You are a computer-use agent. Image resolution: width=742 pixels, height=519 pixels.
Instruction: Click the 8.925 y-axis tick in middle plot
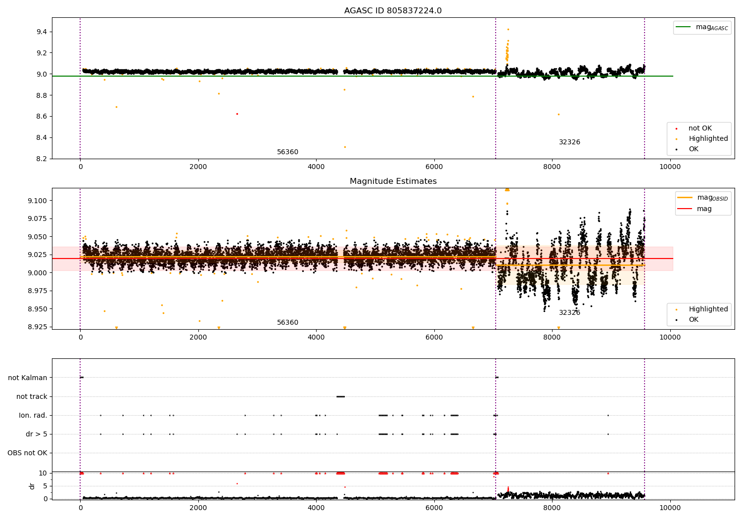37,327
